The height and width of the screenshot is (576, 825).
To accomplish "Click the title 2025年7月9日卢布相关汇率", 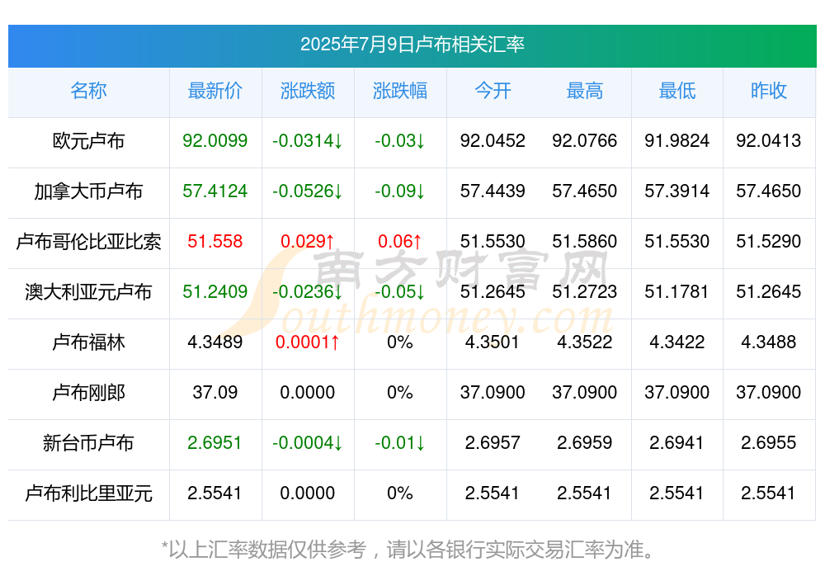I will coord(412,45).
